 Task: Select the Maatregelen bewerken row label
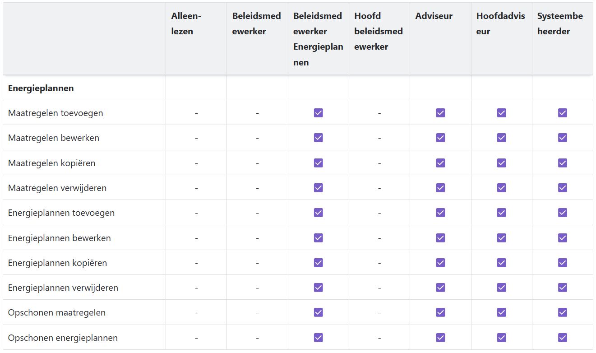[54, 138]
